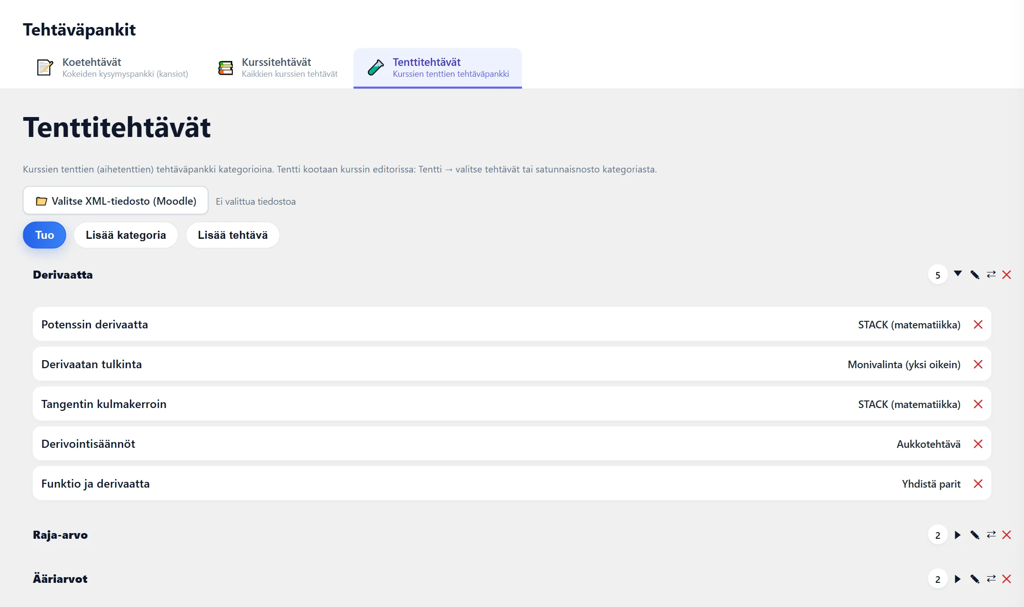The width and height of the screenshot is (1024, 607).
Task: Click Valitse XML-tiedosto (Moodle) file chooser
Action: pos(116,200)
